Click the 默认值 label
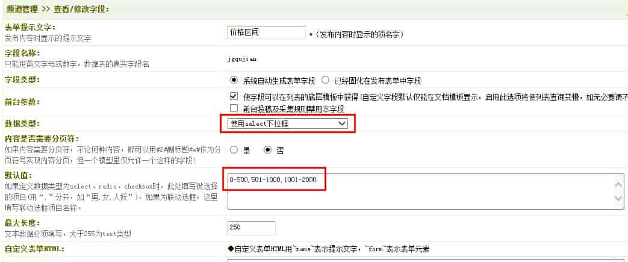Viewport: 628px width, 262px height. [19, 175]
